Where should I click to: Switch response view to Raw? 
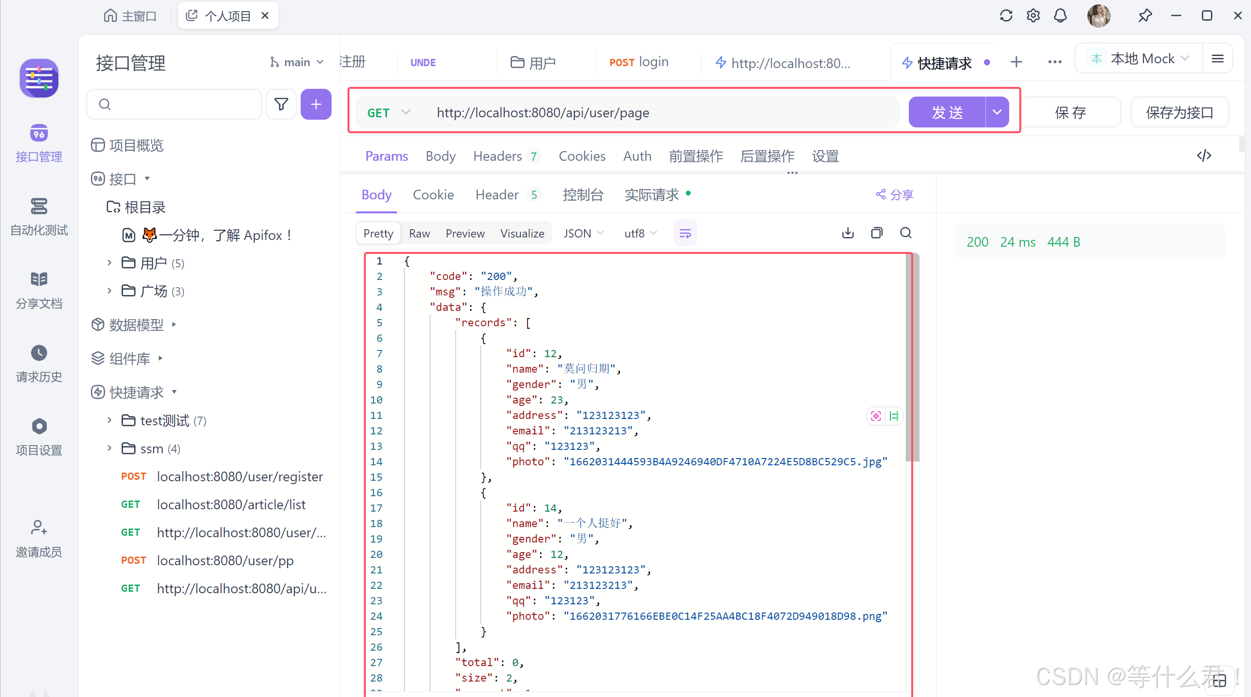419,234
